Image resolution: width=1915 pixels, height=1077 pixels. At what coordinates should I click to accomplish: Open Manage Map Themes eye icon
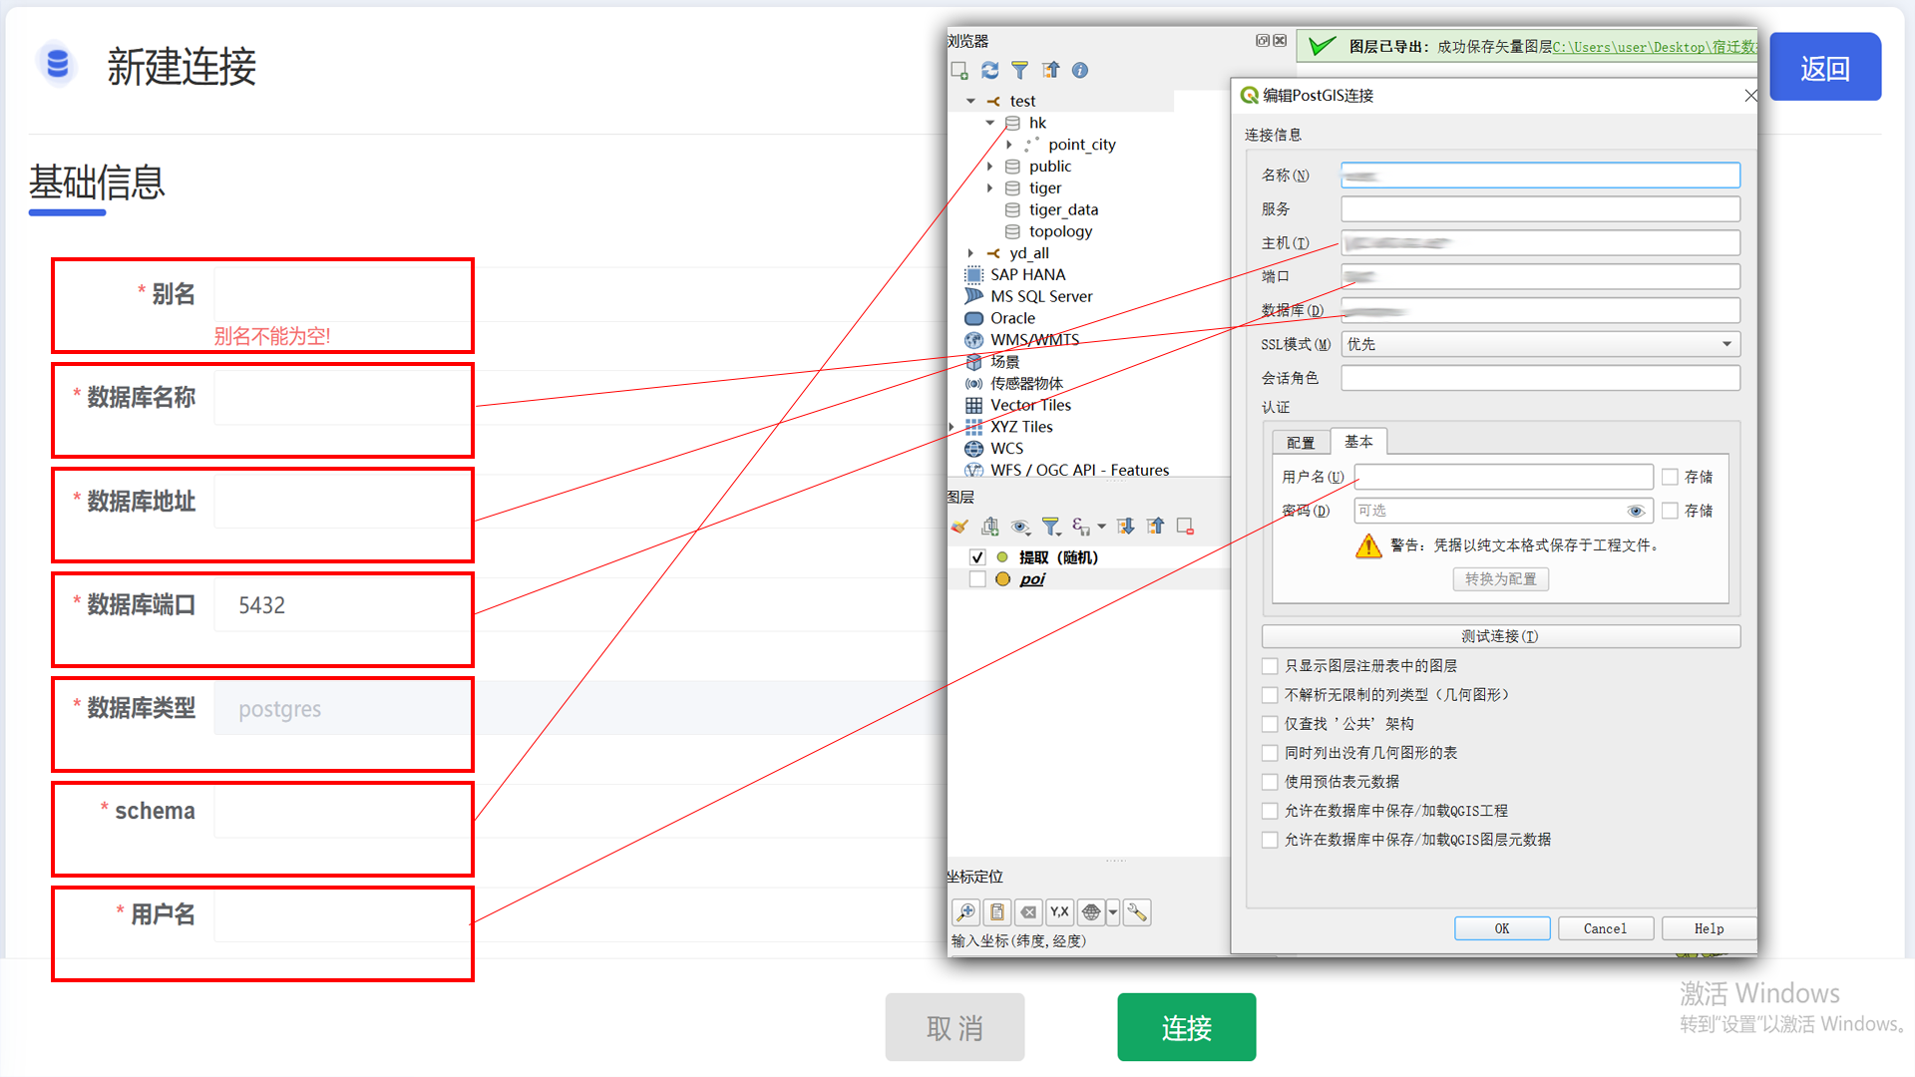[x=1020, y=526]
